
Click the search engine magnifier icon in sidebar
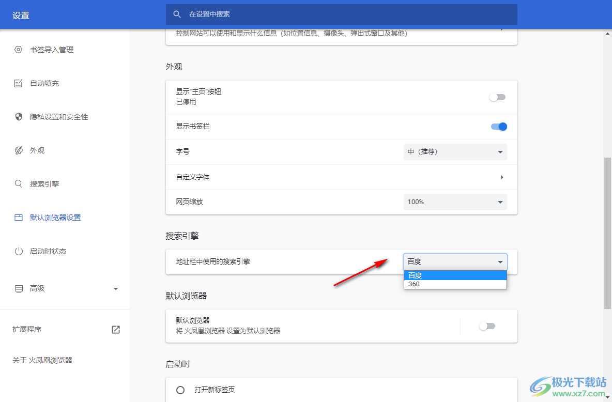pos(18,184)
